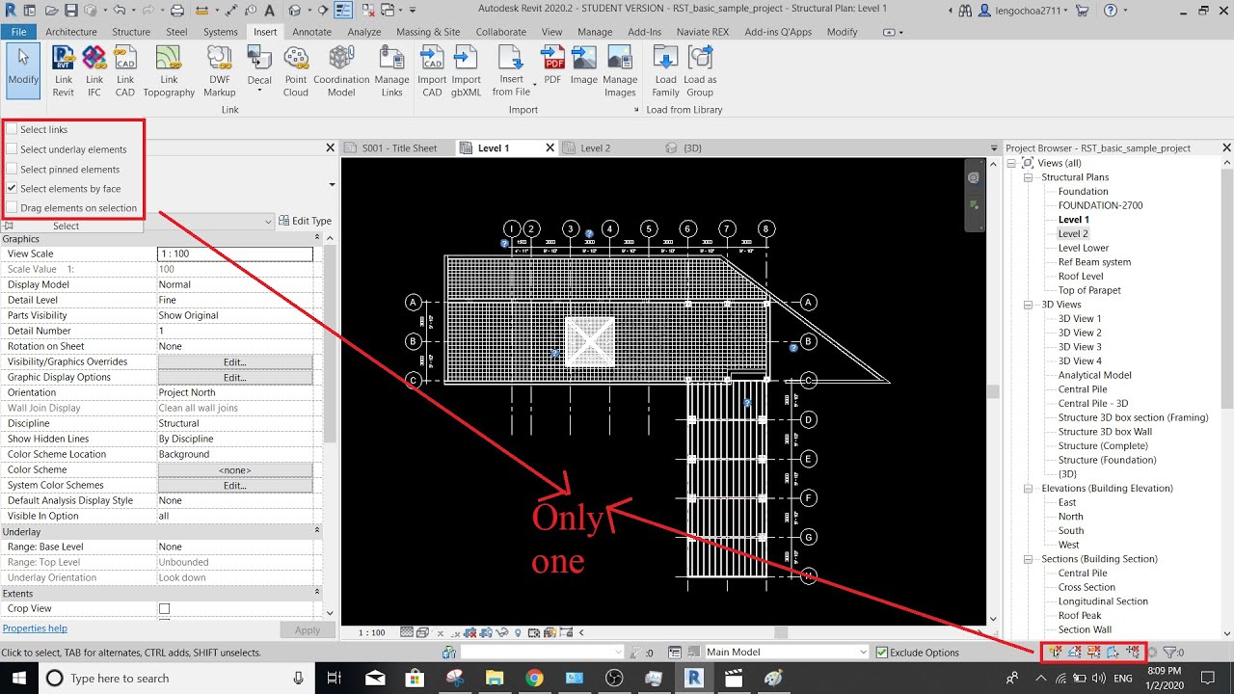Open the S001 - Title Sheet tab
The width and height of the screenshot is (1234, 694).
[x=399, y=148]
